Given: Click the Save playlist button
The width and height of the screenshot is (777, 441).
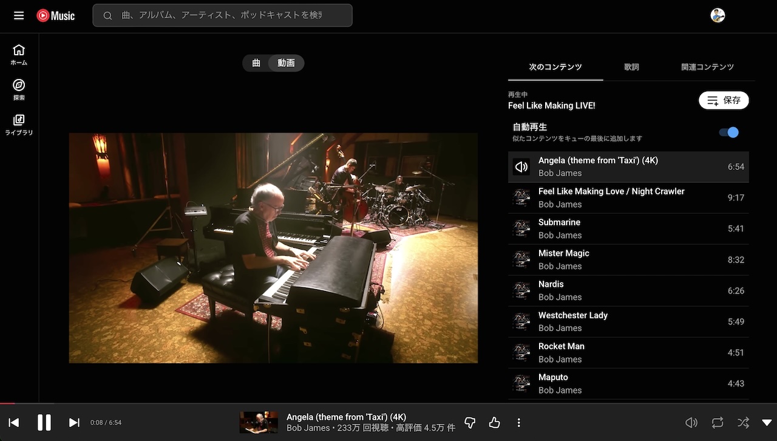Looking at the screenshot, I should tap(724, 101).
